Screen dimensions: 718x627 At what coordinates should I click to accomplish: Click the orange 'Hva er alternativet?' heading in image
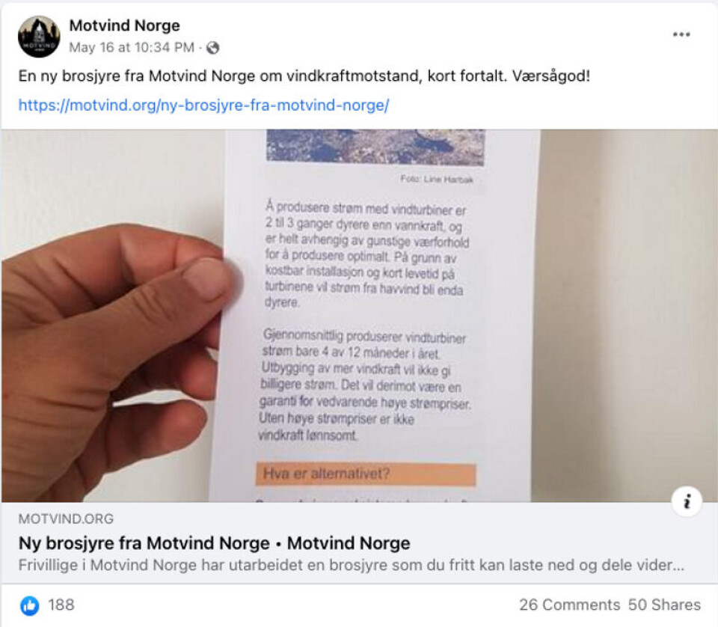tap(366, 474)
